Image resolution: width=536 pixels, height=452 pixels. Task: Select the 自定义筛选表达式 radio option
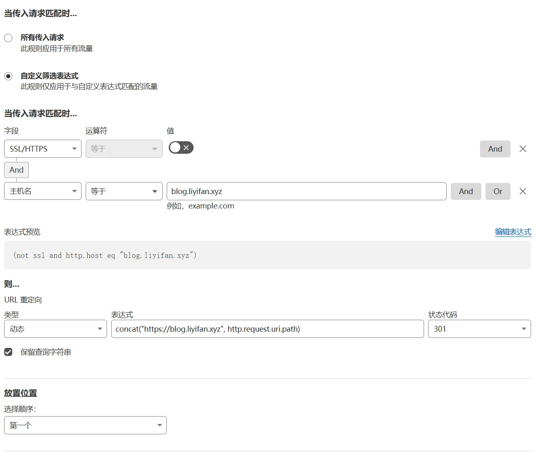point(8,76)
